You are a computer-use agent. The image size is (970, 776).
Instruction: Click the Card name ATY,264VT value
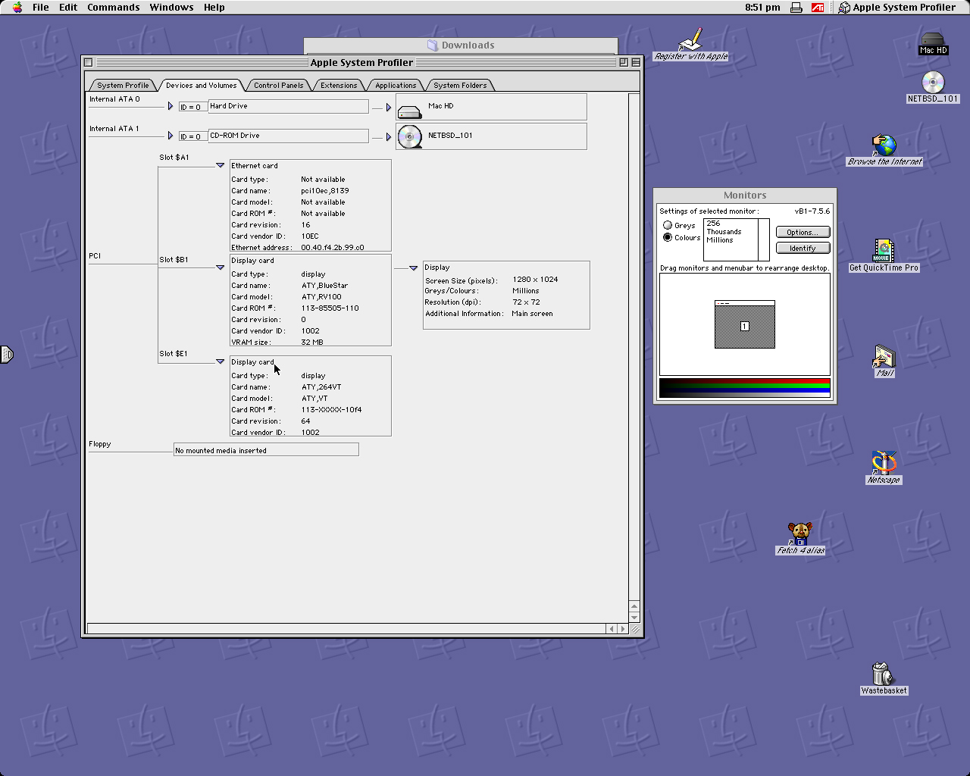[x=321, y=387]
